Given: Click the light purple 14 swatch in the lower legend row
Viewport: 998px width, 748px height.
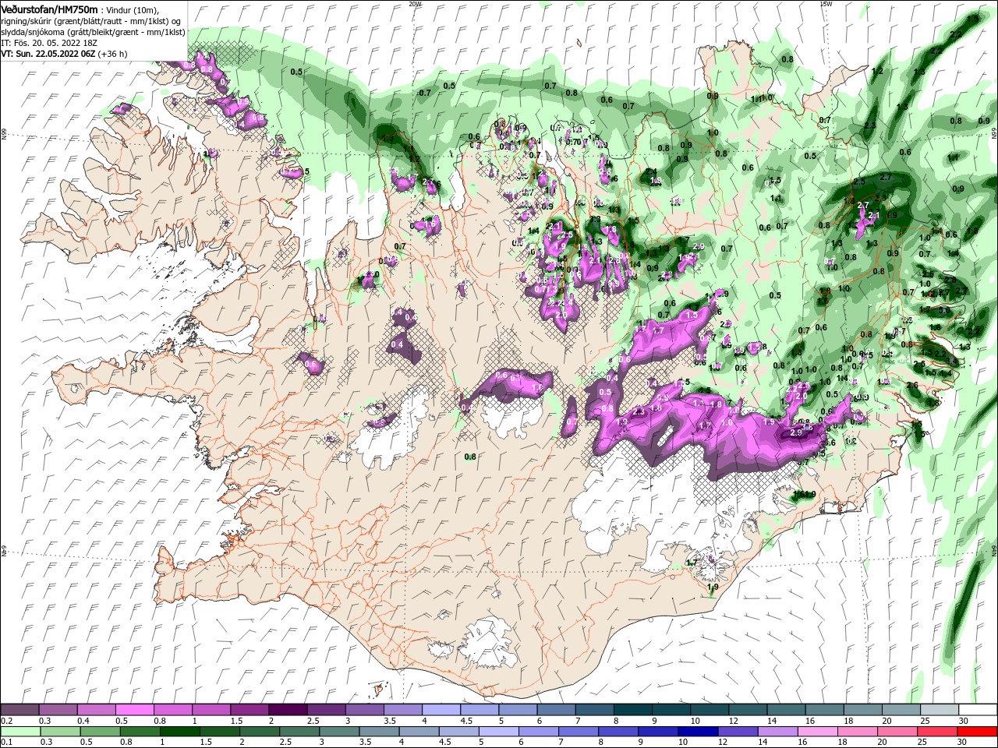Looking at the screenshot, I should coord(777,732).
